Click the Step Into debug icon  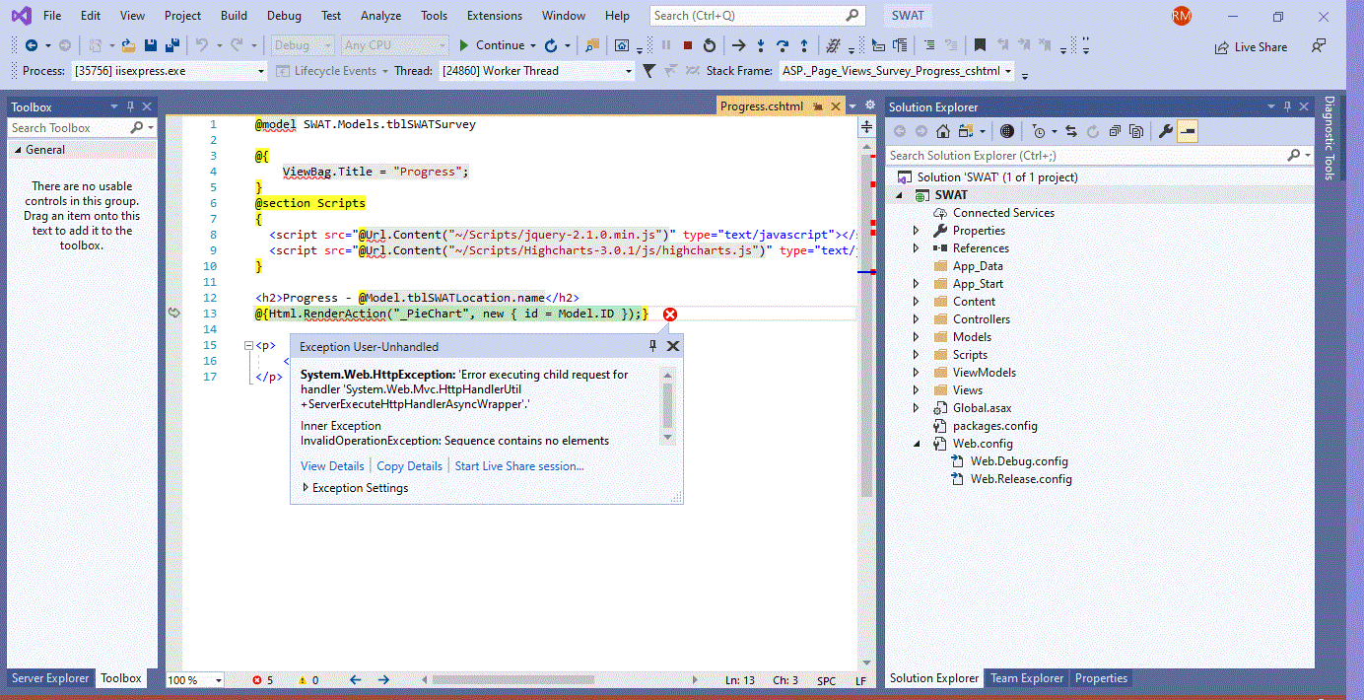[761, 45]
